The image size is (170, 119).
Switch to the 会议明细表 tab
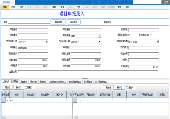pyautogui.click(x=88, y=82)
